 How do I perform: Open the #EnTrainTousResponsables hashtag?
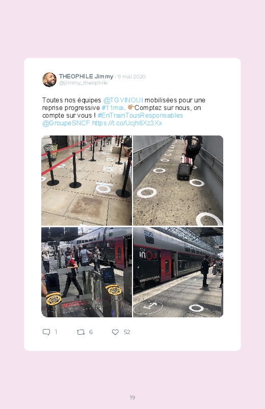140,115
